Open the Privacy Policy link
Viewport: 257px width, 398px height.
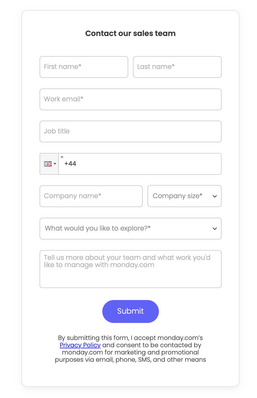click(80, 345)
